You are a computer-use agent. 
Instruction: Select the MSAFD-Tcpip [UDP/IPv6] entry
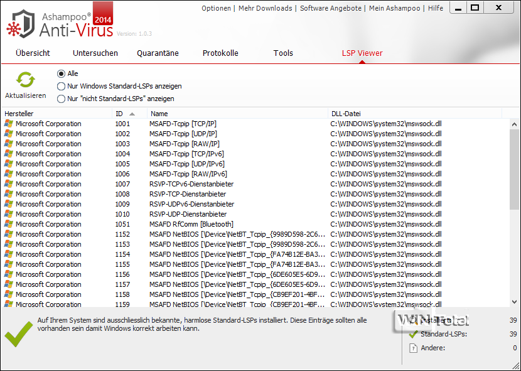[x=186, y=164]
